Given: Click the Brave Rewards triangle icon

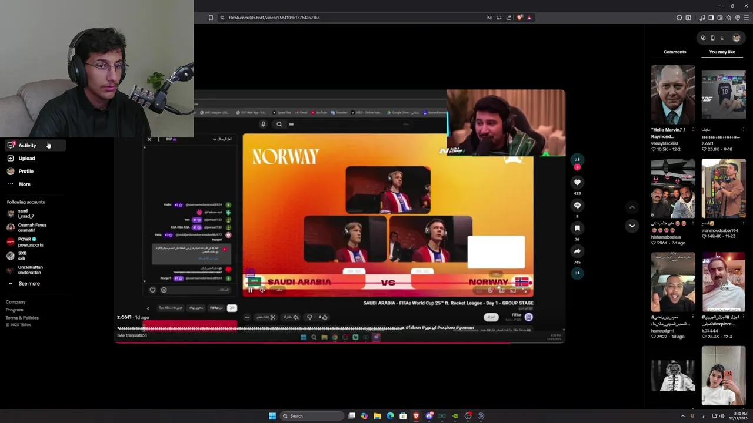Looking at the screenshot, I should pos(529,18).
